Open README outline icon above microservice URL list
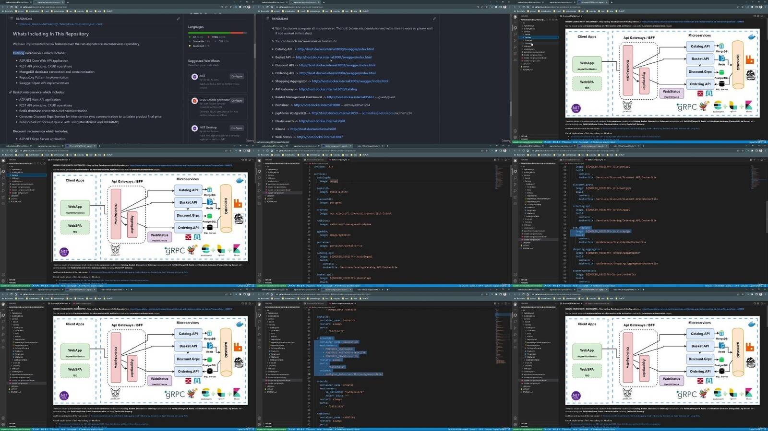 [267, 19]
